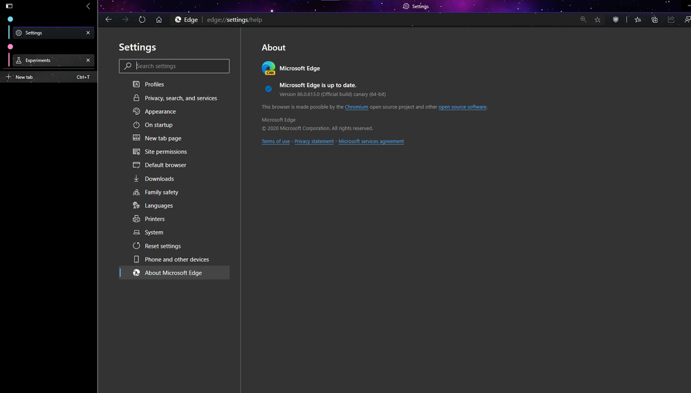
Task: Open Terms of use link
Action: point(275,141)
